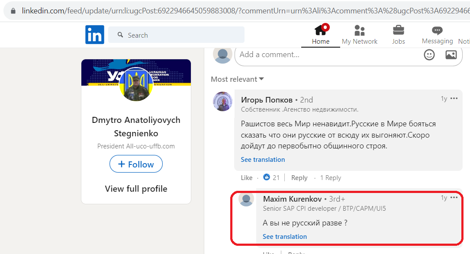Click the lock icon in the address bar
The height and width of the screenshot is (254, 470).
[x=13, y=11]
